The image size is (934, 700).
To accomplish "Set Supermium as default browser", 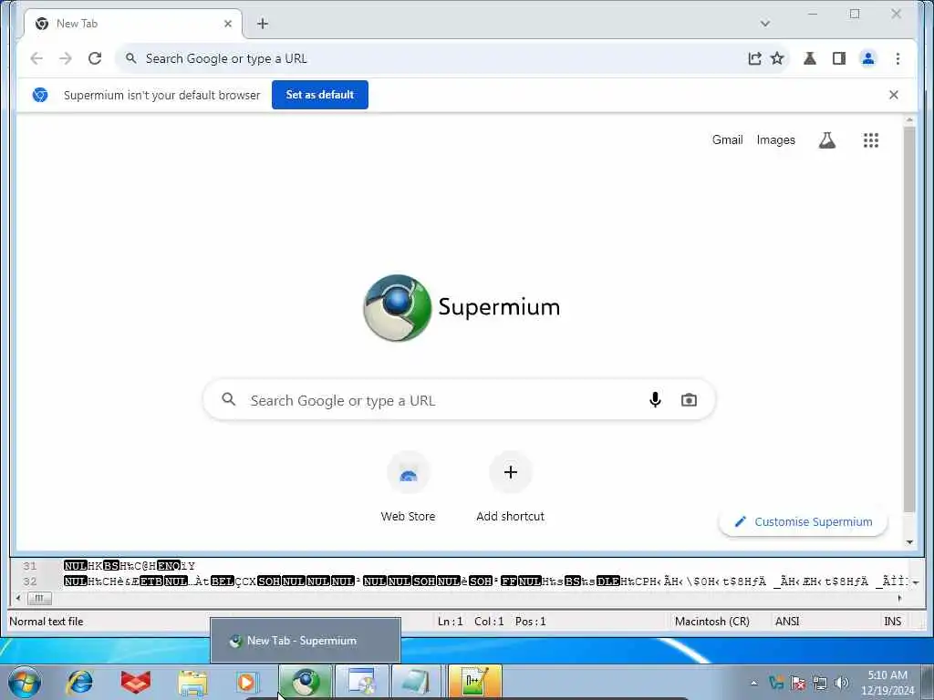I will pos(320,95).
